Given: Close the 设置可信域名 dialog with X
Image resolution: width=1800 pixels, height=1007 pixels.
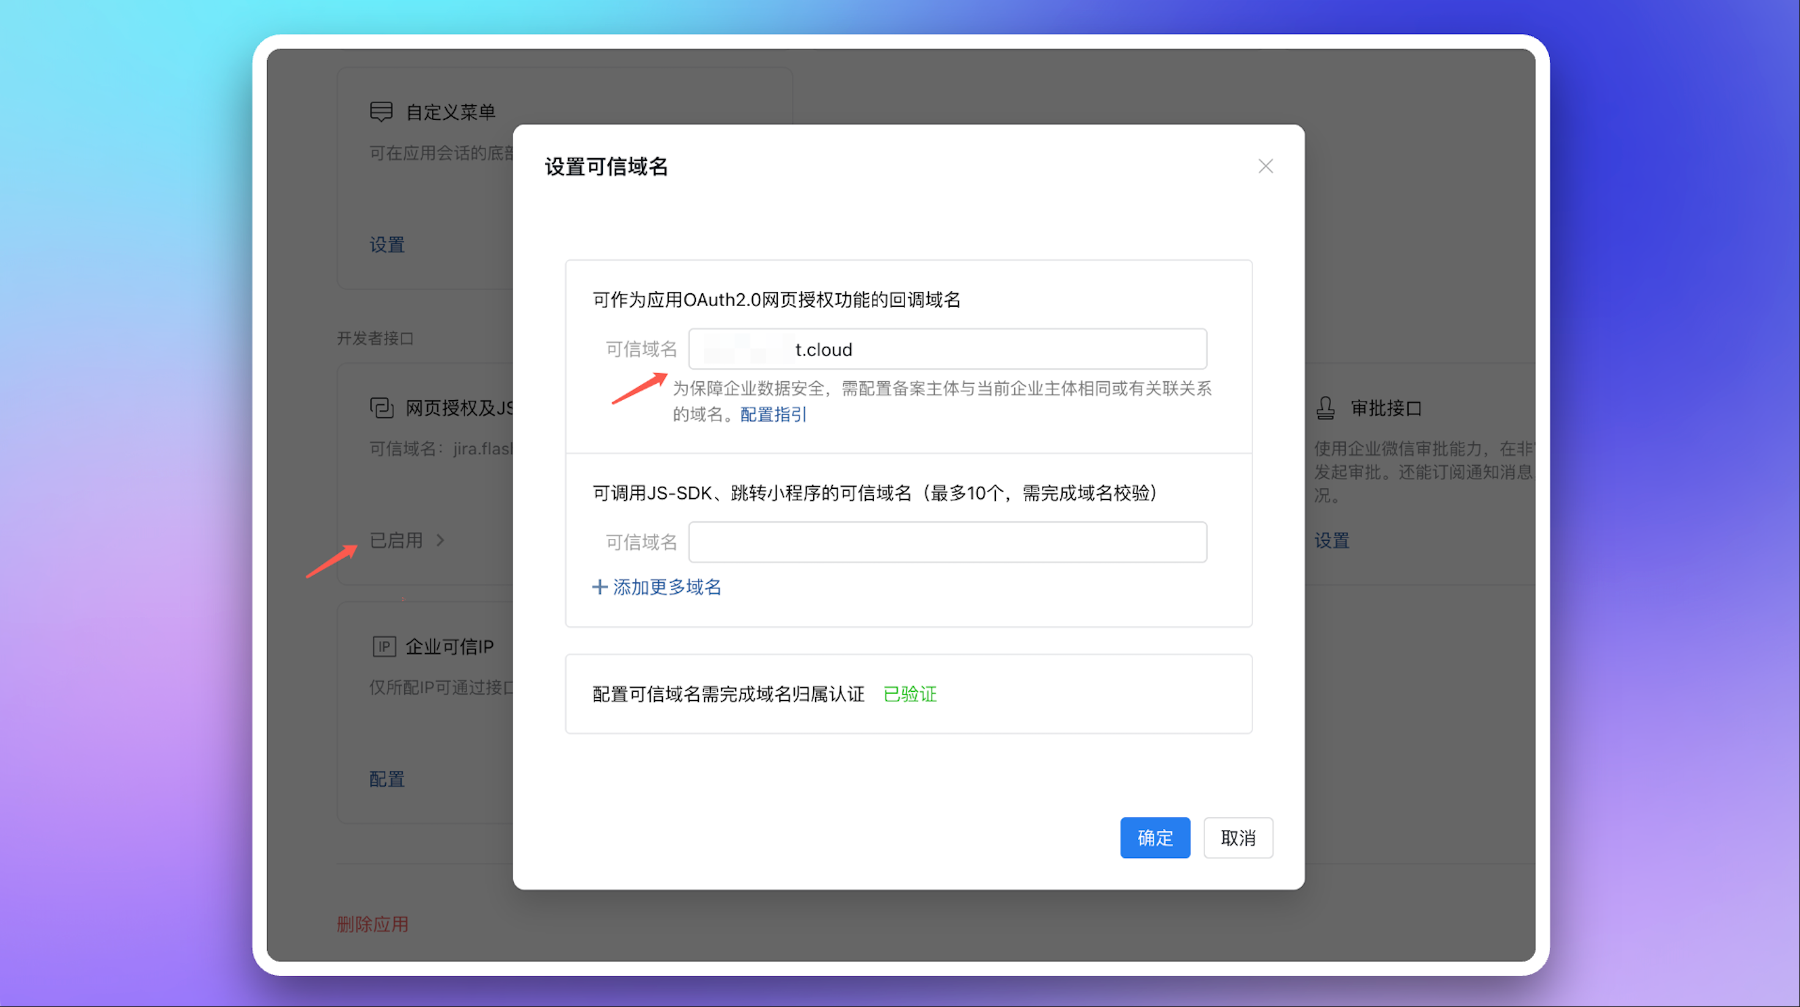Looking at the screenshot, I should [1266, 166].
